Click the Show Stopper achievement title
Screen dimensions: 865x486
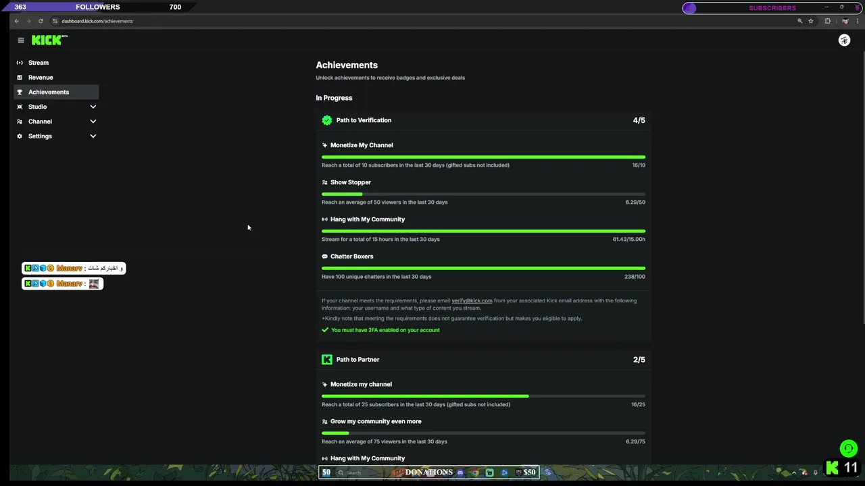pos(350,182)
